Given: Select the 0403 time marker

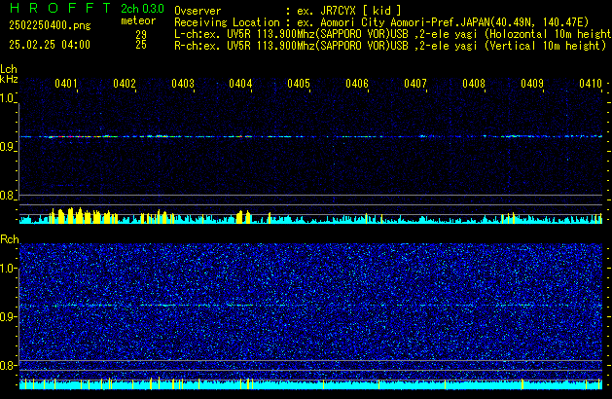Looking at the screenshot, I should 183,84.
